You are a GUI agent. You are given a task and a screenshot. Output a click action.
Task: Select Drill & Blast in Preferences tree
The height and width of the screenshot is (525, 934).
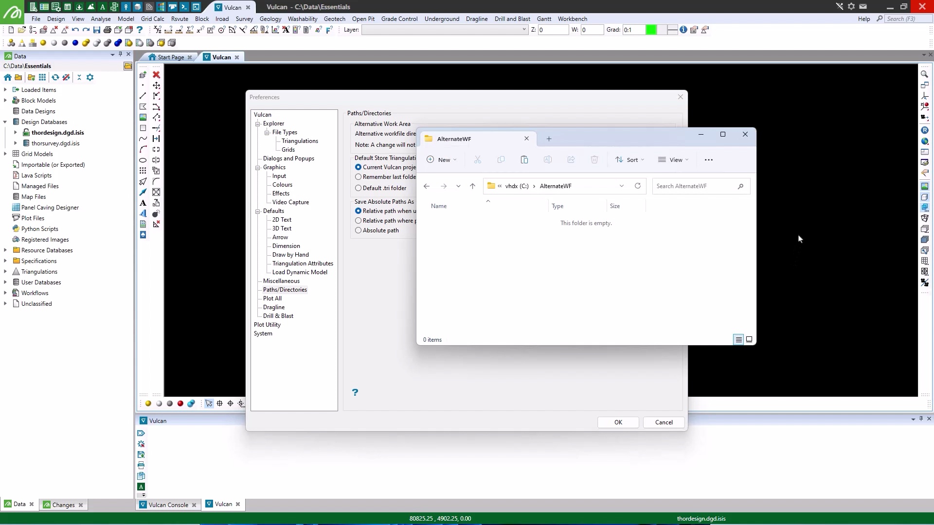278,316
